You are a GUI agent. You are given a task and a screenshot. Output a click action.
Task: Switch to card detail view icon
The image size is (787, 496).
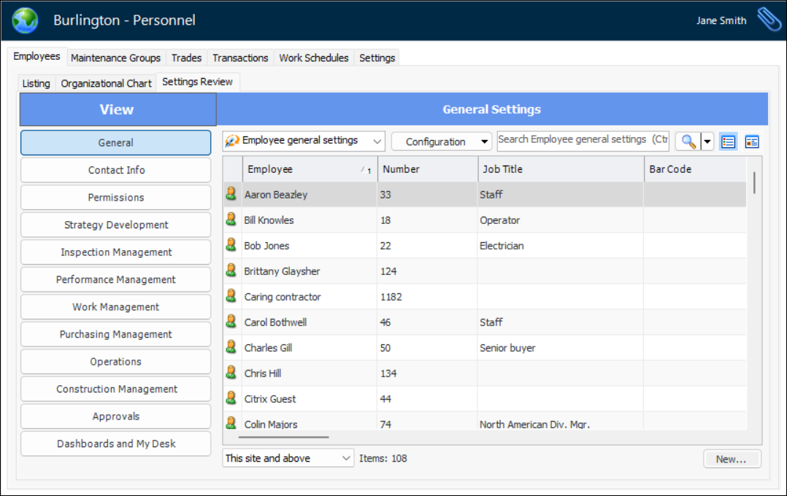tap(752, 142)
